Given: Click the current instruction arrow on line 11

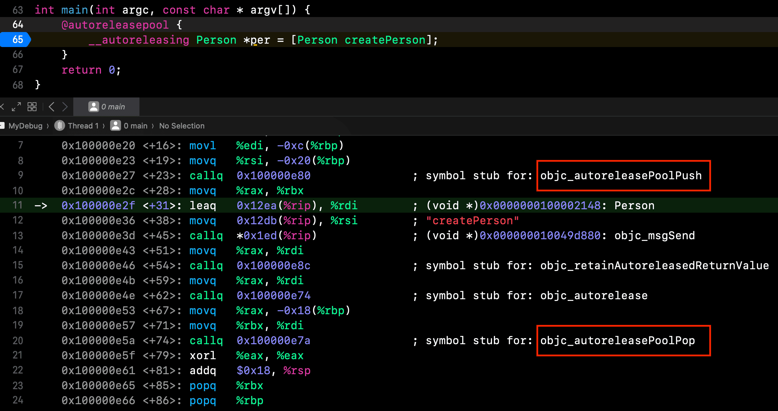Looking at the screenshot, I should (x=41, y=205).
